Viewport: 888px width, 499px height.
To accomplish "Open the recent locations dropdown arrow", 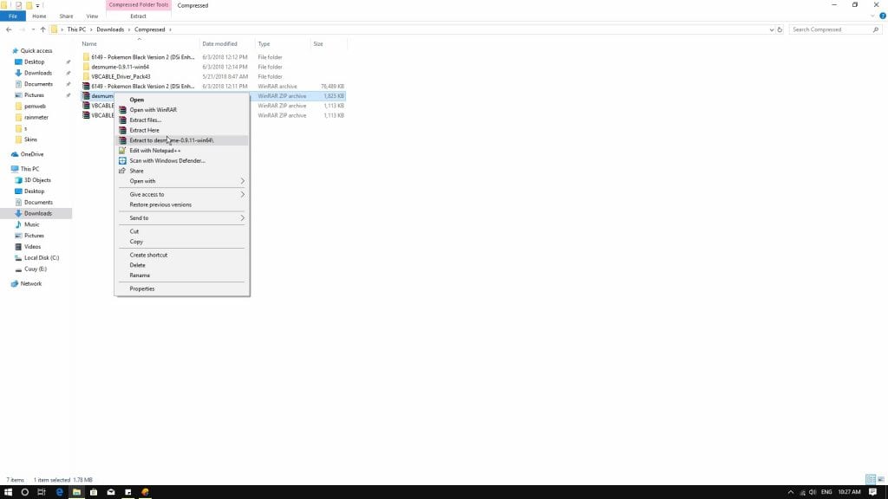I will click(33, 29).
